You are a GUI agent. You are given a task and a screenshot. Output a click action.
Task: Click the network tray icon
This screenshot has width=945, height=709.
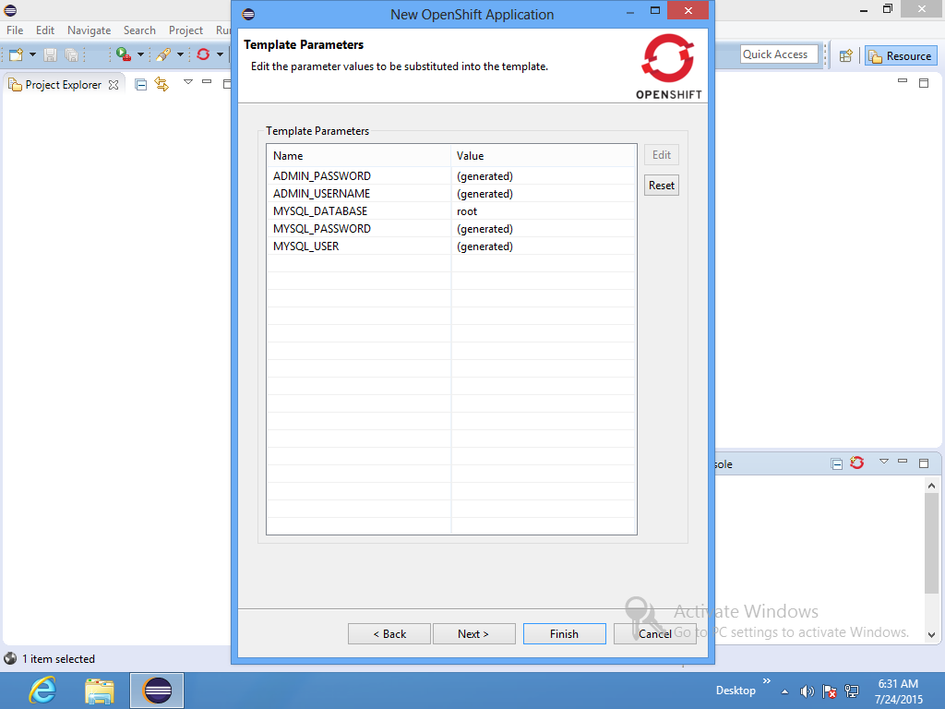[x=852, y=691]
